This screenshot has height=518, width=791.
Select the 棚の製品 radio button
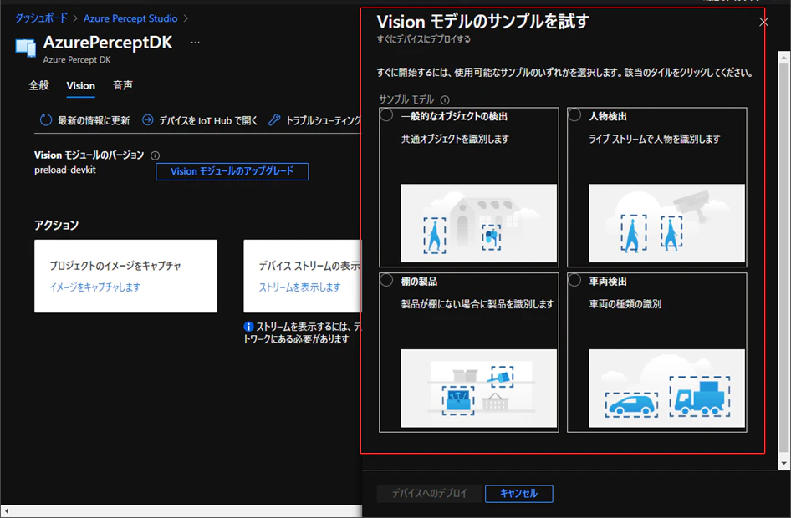point(387,281)
